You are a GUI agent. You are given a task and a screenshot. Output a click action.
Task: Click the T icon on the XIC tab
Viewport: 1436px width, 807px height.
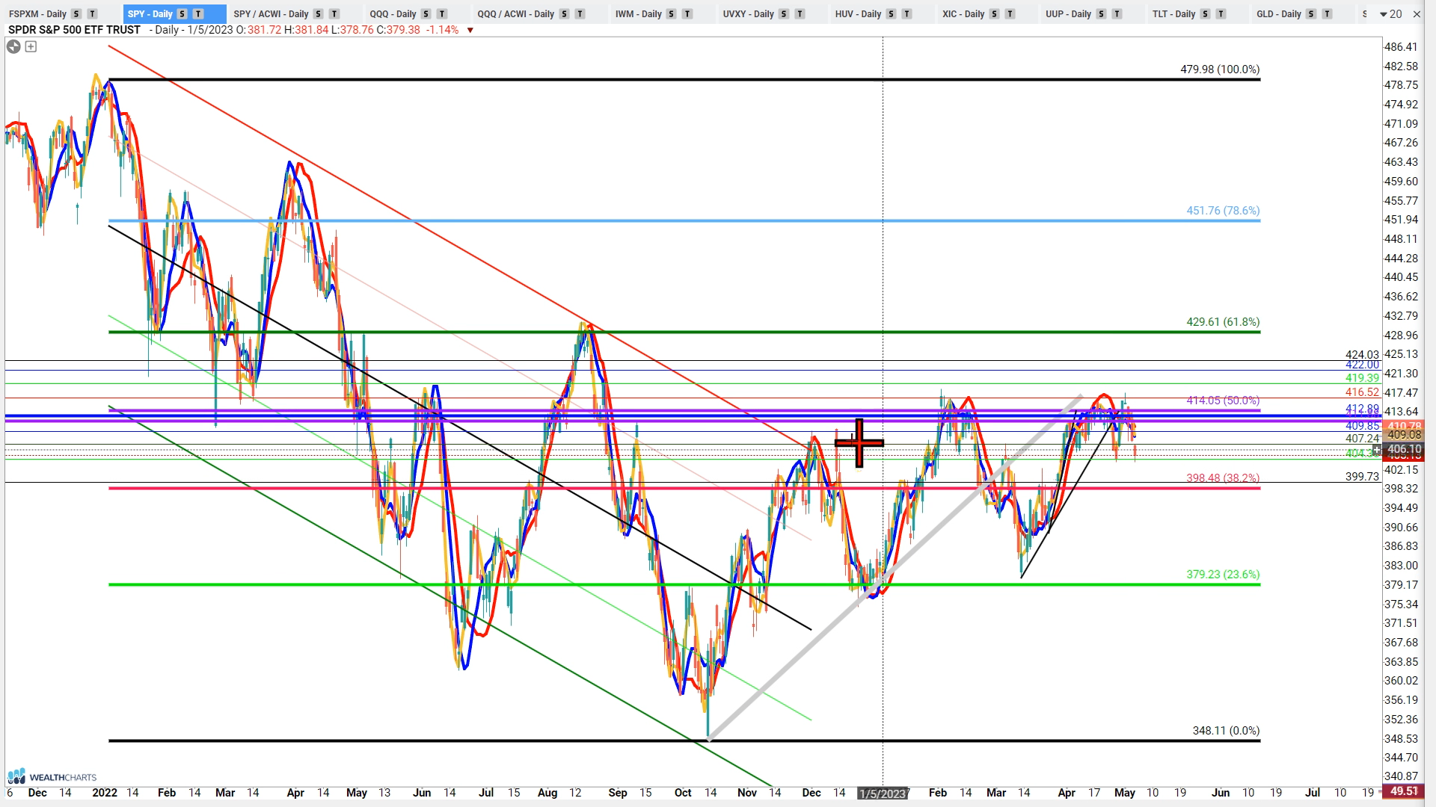click(1010, 14)
